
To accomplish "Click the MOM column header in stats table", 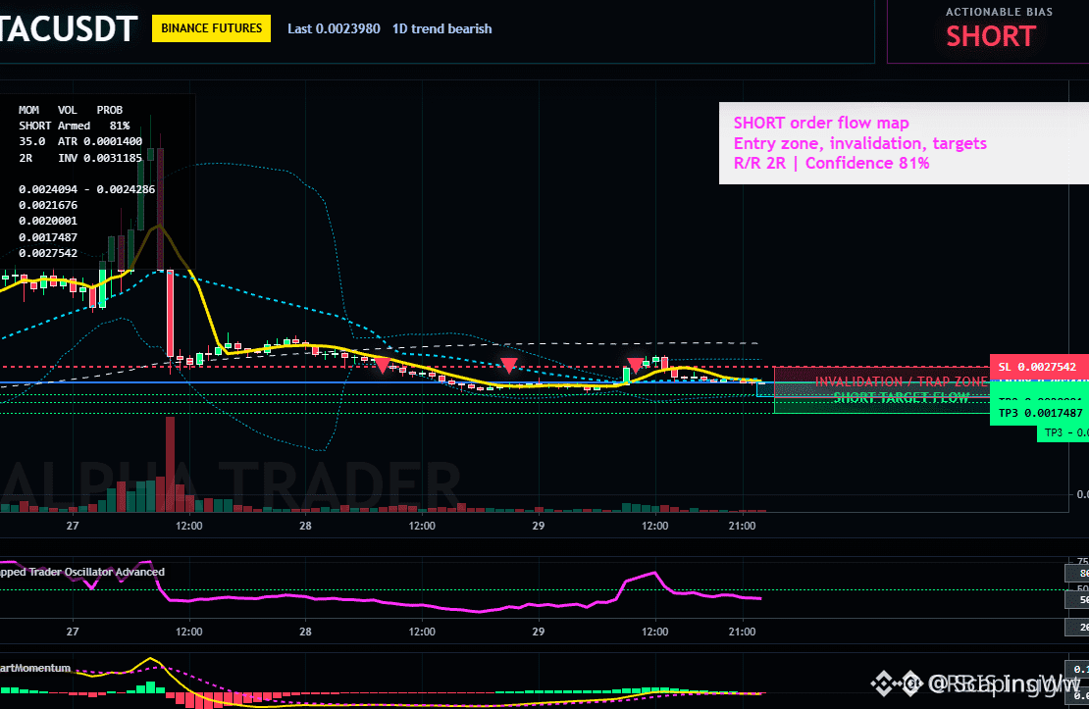I will 29,110.
